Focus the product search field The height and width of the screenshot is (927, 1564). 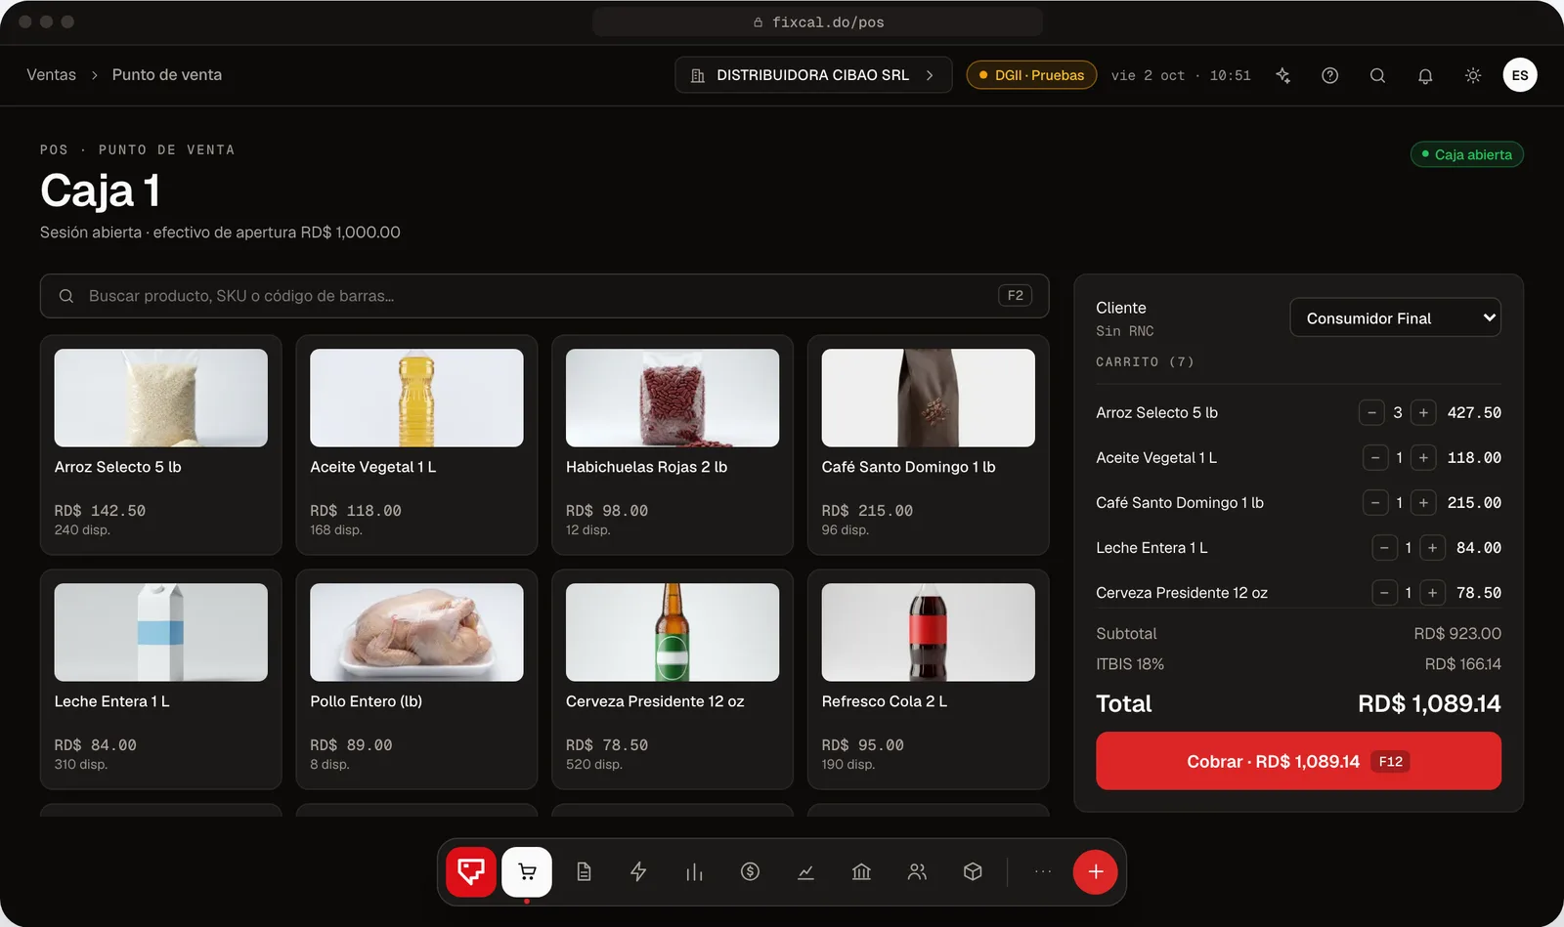(x=544, y=296)
